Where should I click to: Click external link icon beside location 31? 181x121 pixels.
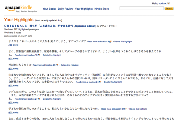(x=125, y=109)
